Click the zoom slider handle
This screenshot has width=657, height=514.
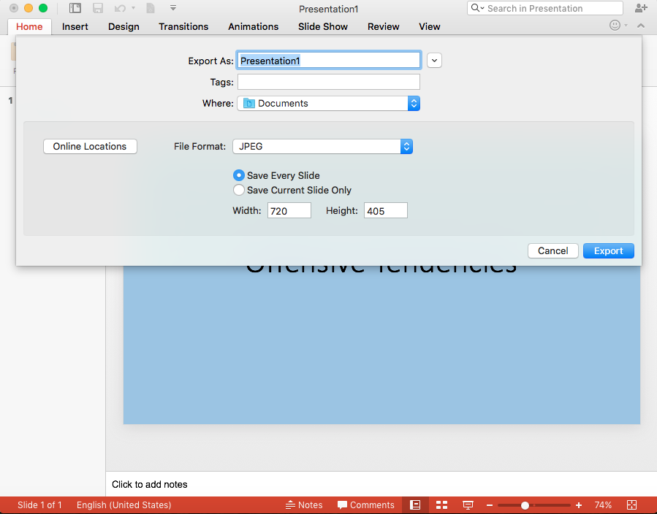pos(525,505)
